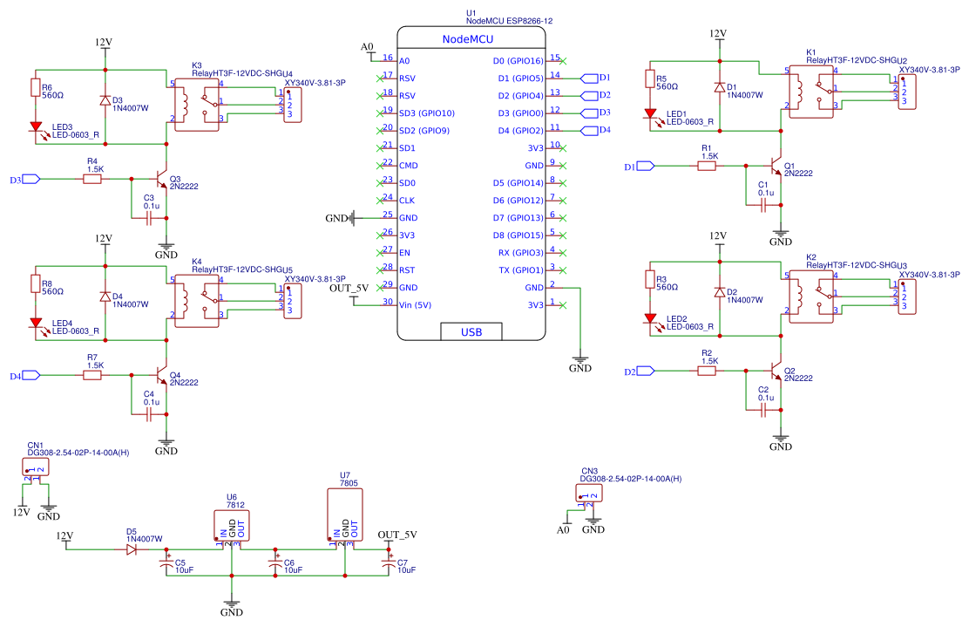Select the U5 three-pin terminal connector

point(292,301)
